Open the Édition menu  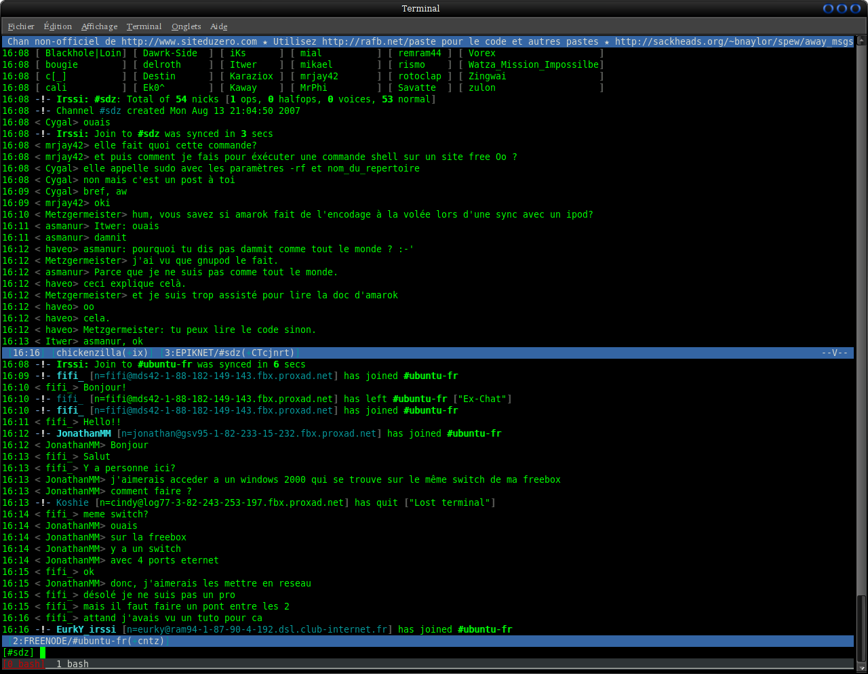[58, 26]
